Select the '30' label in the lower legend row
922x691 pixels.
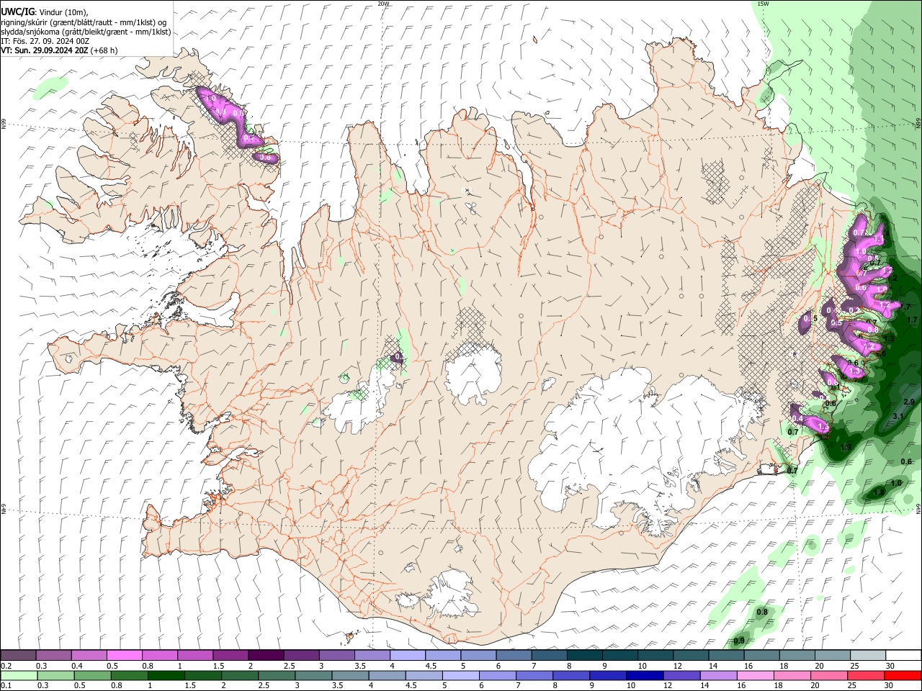888,685
